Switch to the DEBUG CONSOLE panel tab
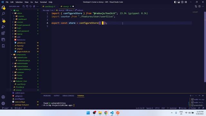 [x=68, y=96]
